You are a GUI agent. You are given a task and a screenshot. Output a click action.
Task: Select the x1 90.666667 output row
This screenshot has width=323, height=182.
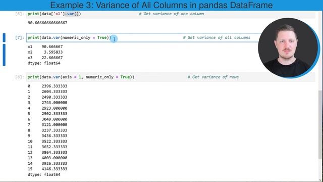click(45, 47)
